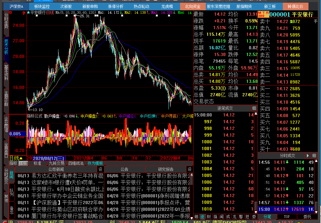Click the 细 detail button beside 逐笔成交

[x=254, y=108]
